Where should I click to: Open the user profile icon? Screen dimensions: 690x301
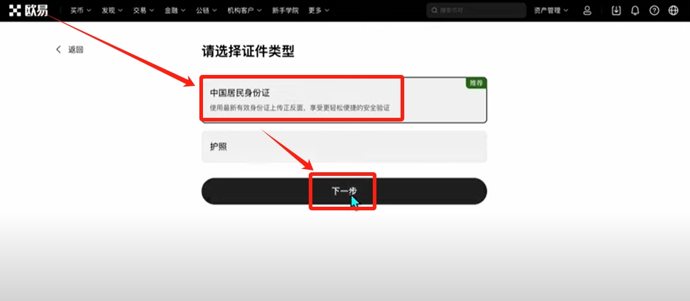coord(587,10)
